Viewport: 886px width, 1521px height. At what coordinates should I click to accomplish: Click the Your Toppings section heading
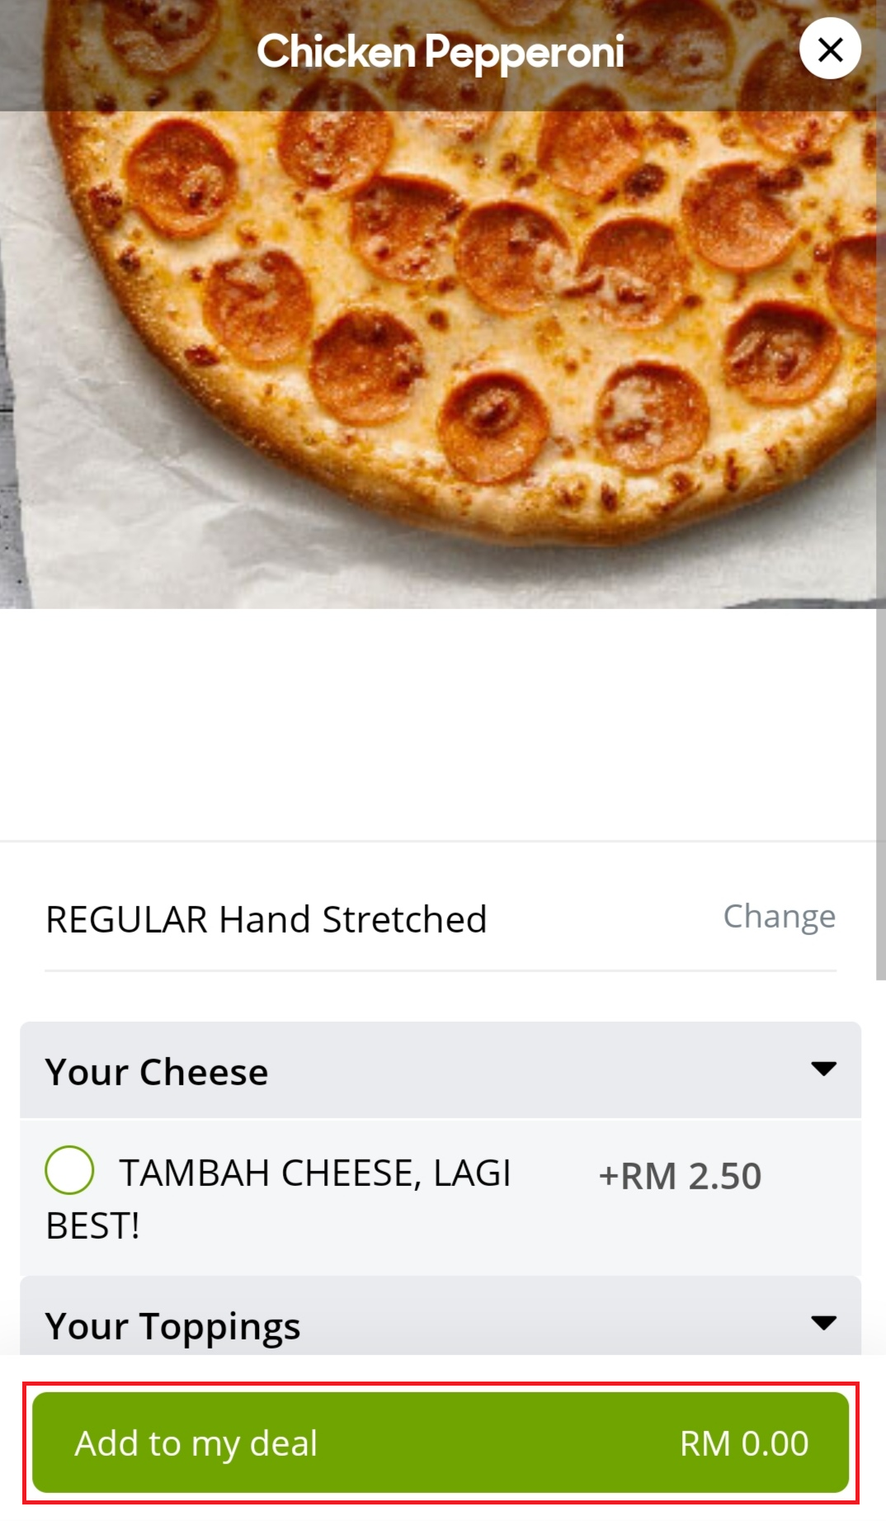coord(172,1326)
